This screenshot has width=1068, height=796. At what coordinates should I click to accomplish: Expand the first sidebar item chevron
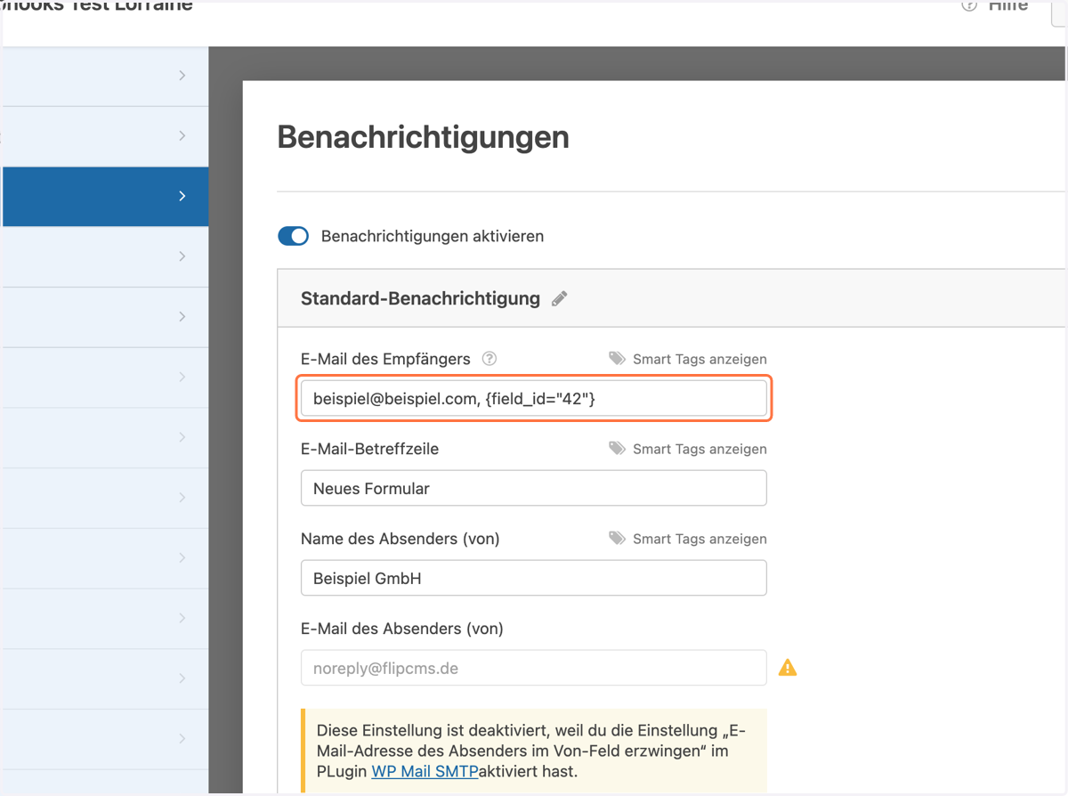tap(182, 76)
